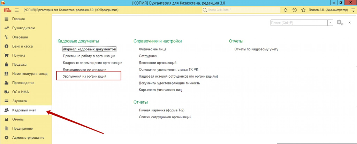This screenshot has height=144, width=357.
Task: Click the Кадровые документы heading
Action: tap(78, 41)
